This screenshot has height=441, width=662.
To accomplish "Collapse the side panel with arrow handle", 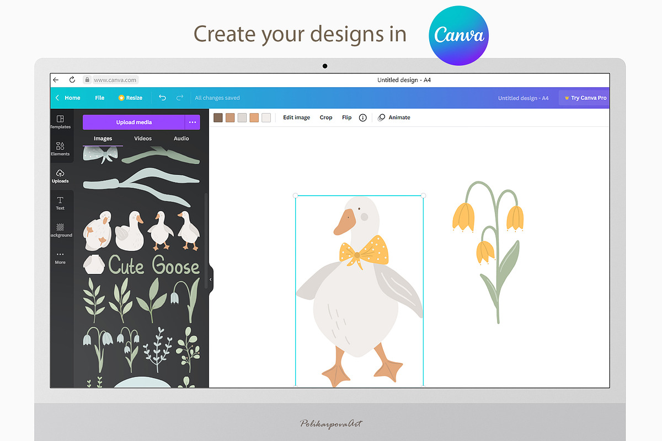I will tap(211, 279).
